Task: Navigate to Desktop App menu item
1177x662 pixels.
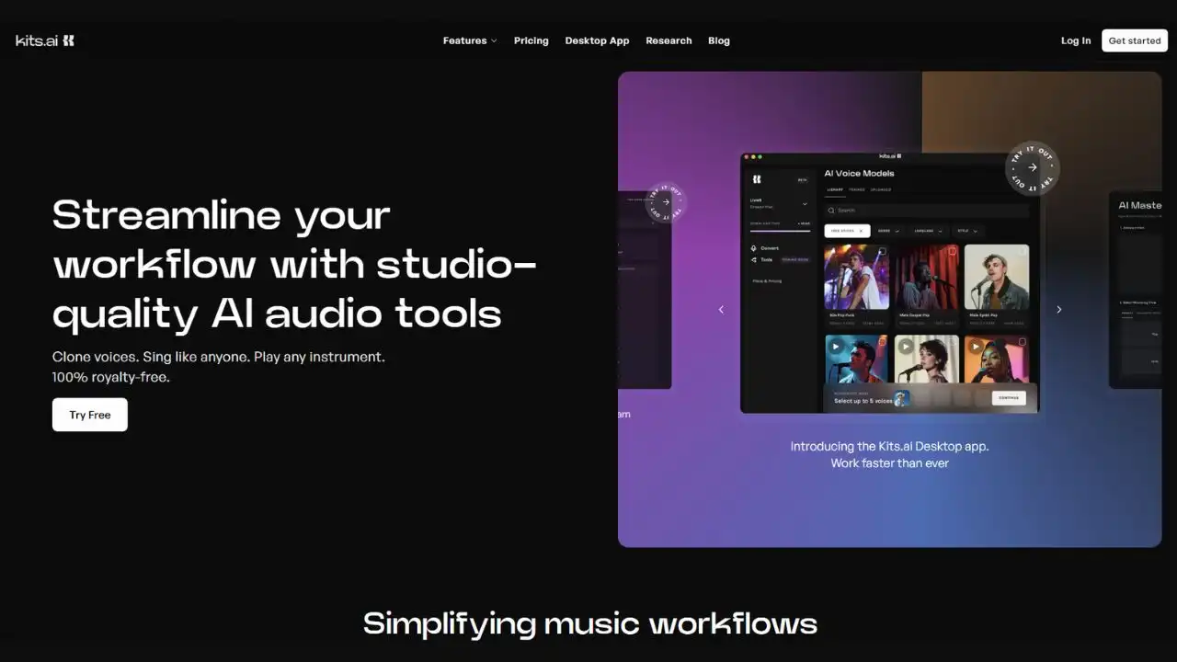Action: click(x=597, y=40)
